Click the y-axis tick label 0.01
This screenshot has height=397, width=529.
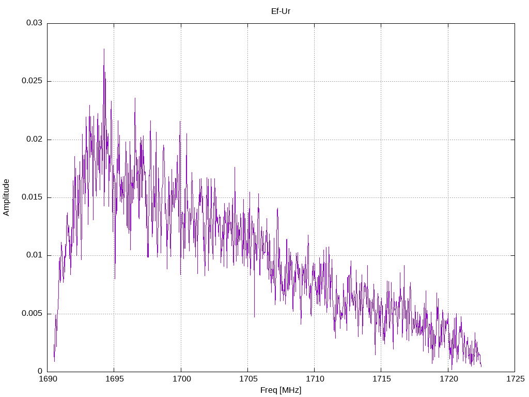tap(35, 255)
